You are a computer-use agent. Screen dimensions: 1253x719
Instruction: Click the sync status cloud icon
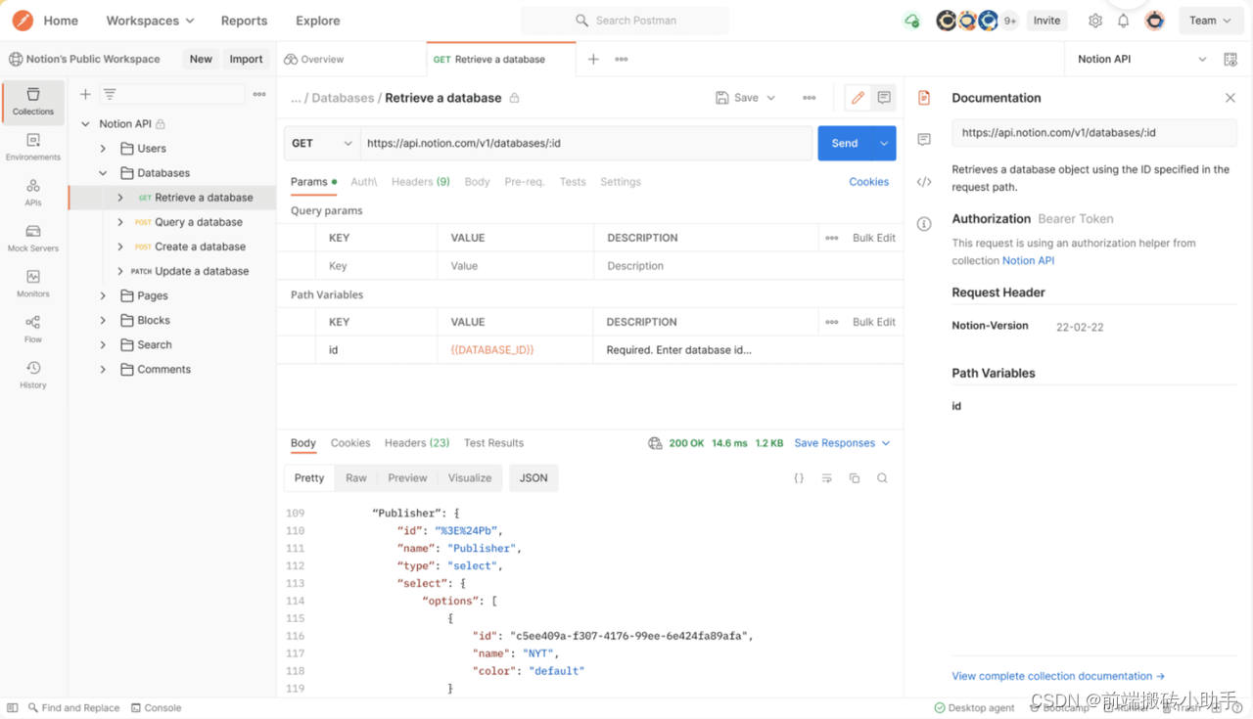tap(912, 21)
